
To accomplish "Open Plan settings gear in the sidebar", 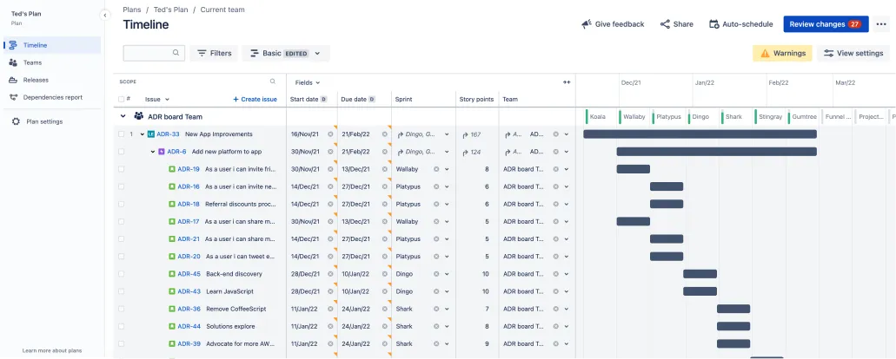I will 16,121.
